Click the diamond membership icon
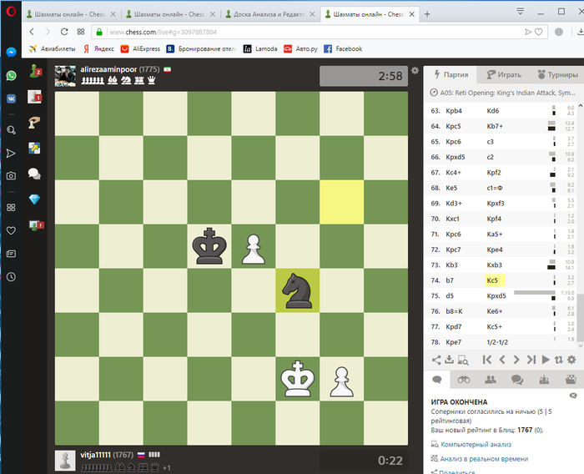Screen dimensions: 584x474 click(x=34, y=199)
